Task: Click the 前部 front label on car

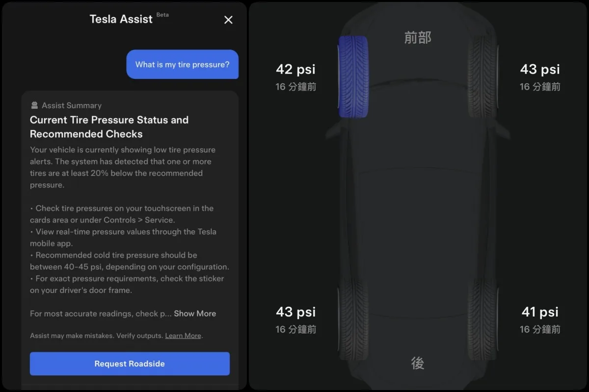Action: point(418,37)
